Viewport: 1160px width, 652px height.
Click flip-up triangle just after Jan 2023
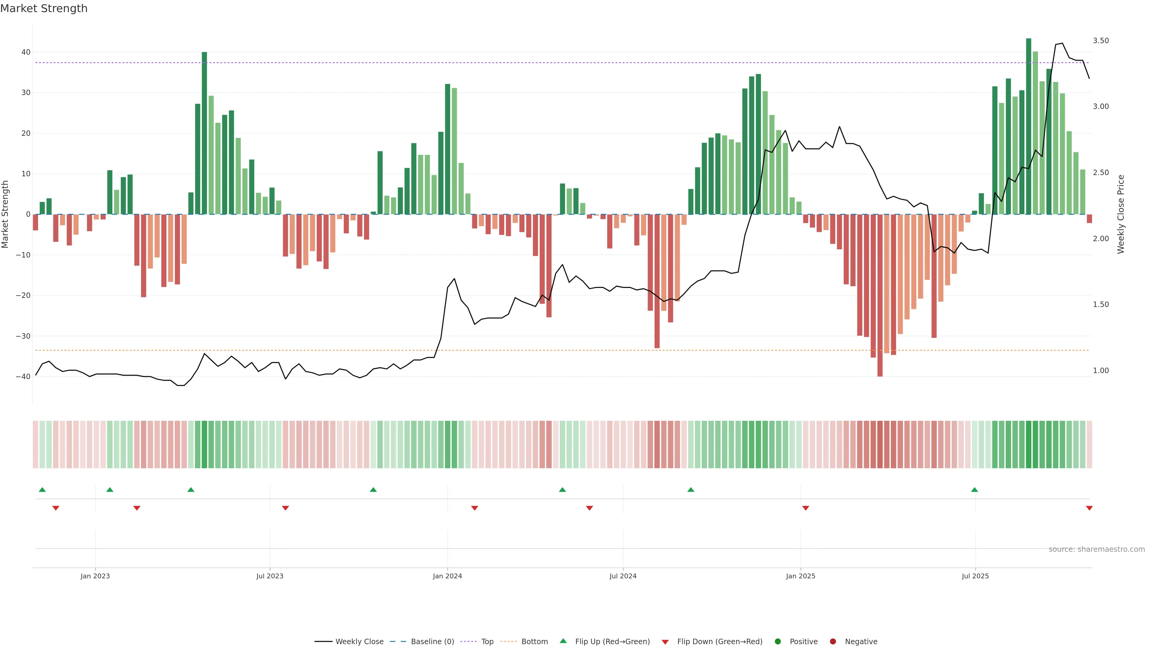click(x=110, y=490)
